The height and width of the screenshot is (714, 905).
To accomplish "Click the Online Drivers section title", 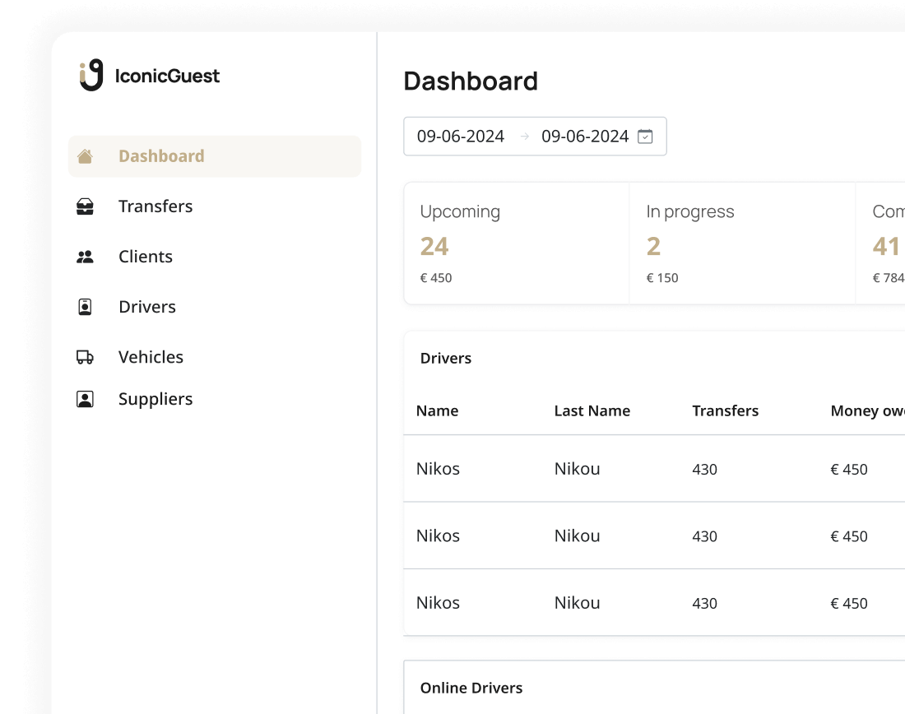I will (x=471, y=688).
